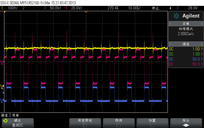The width and height of the screenshot is (204, 128).
Task: Click channel 4 ground level marker
Action: (2, 62)
